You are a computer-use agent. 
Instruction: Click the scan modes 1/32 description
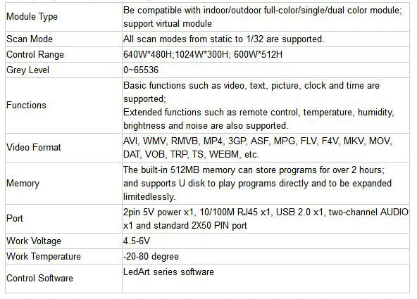(224, 39)
